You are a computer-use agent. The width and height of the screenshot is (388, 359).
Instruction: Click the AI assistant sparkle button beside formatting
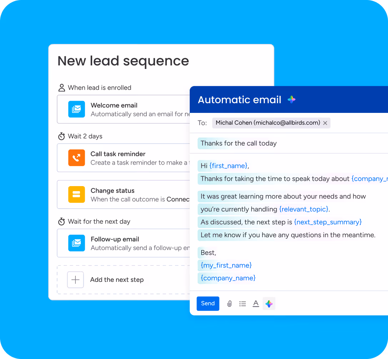click(269, 304)
